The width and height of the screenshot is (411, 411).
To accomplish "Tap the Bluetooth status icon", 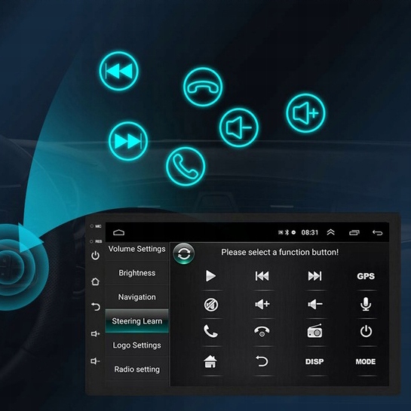I will pos(287,232).
